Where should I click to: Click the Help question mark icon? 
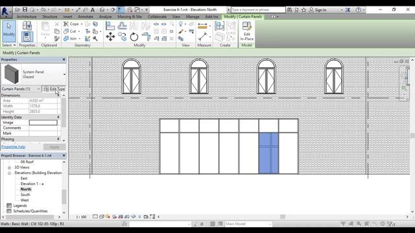358,10
